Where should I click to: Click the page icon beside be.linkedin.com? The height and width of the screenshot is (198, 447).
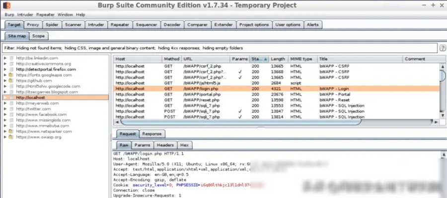click(11, 58)
